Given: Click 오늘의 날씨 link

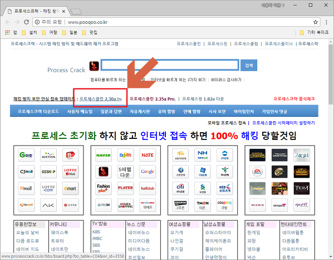Looking at the screenshot, I should [x=28, y=233].
